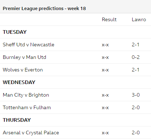Click Lawro's 2-0 prediction for Tottenham match

136,107
